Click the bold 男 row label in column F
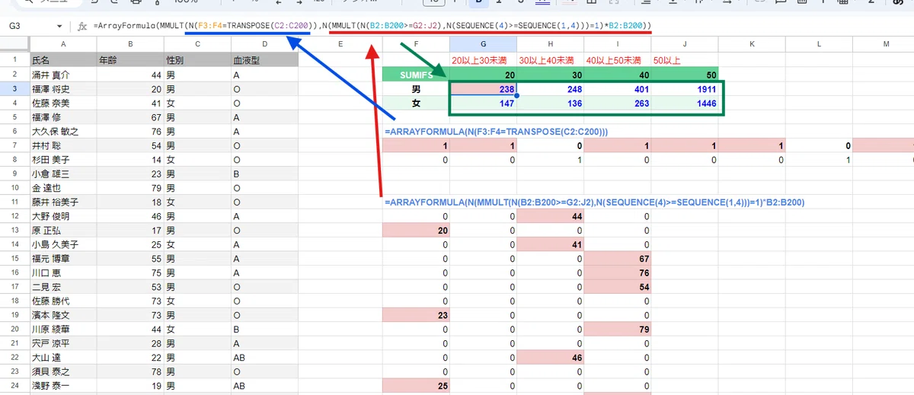 416,89
